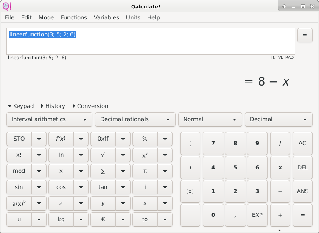Open the arrow next to sin button

39,187
